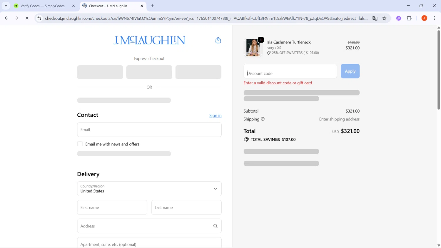441x248 pixels.
Task: Click the TOTAL SAVINGS tag icon
Action: (246, 140)
